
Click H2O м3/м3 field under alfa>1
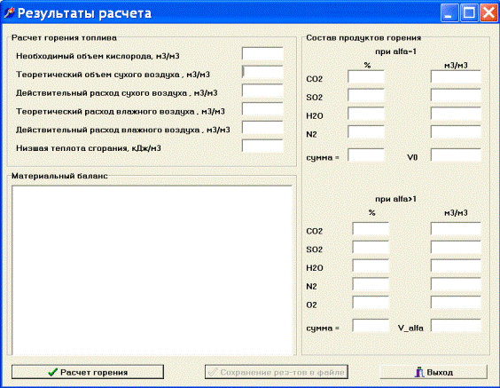coord(456,265)
